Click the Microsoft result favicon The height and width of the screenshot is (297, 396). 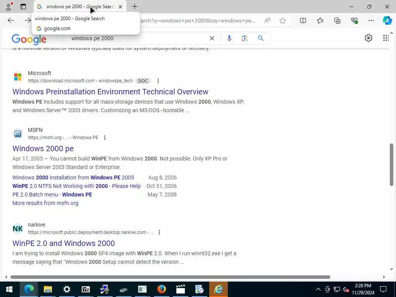point(18,77)
